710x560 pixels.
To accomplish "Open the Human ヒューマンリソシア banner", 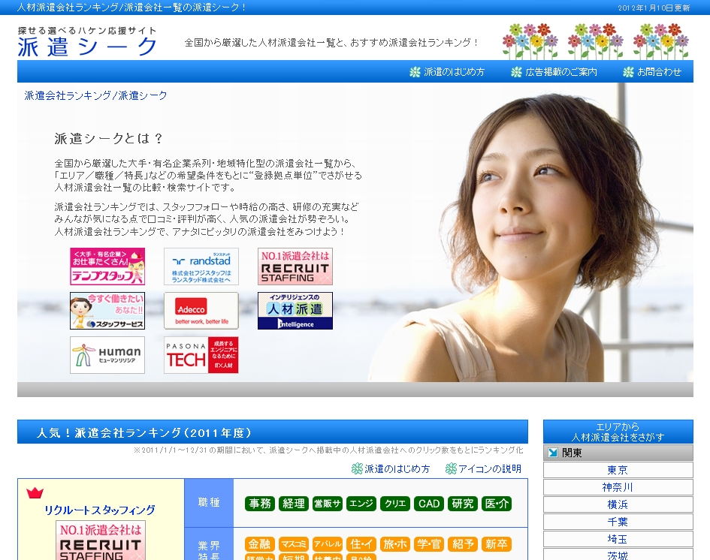I will pos(107,355).
